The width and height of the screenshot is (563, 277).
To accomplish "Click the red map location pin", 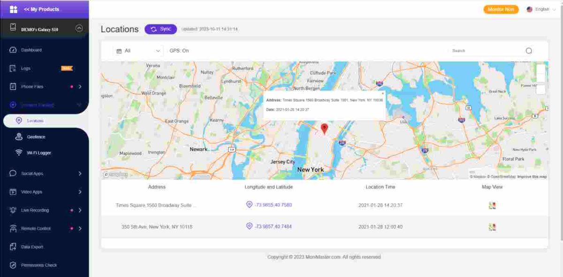I will point(324,129).
